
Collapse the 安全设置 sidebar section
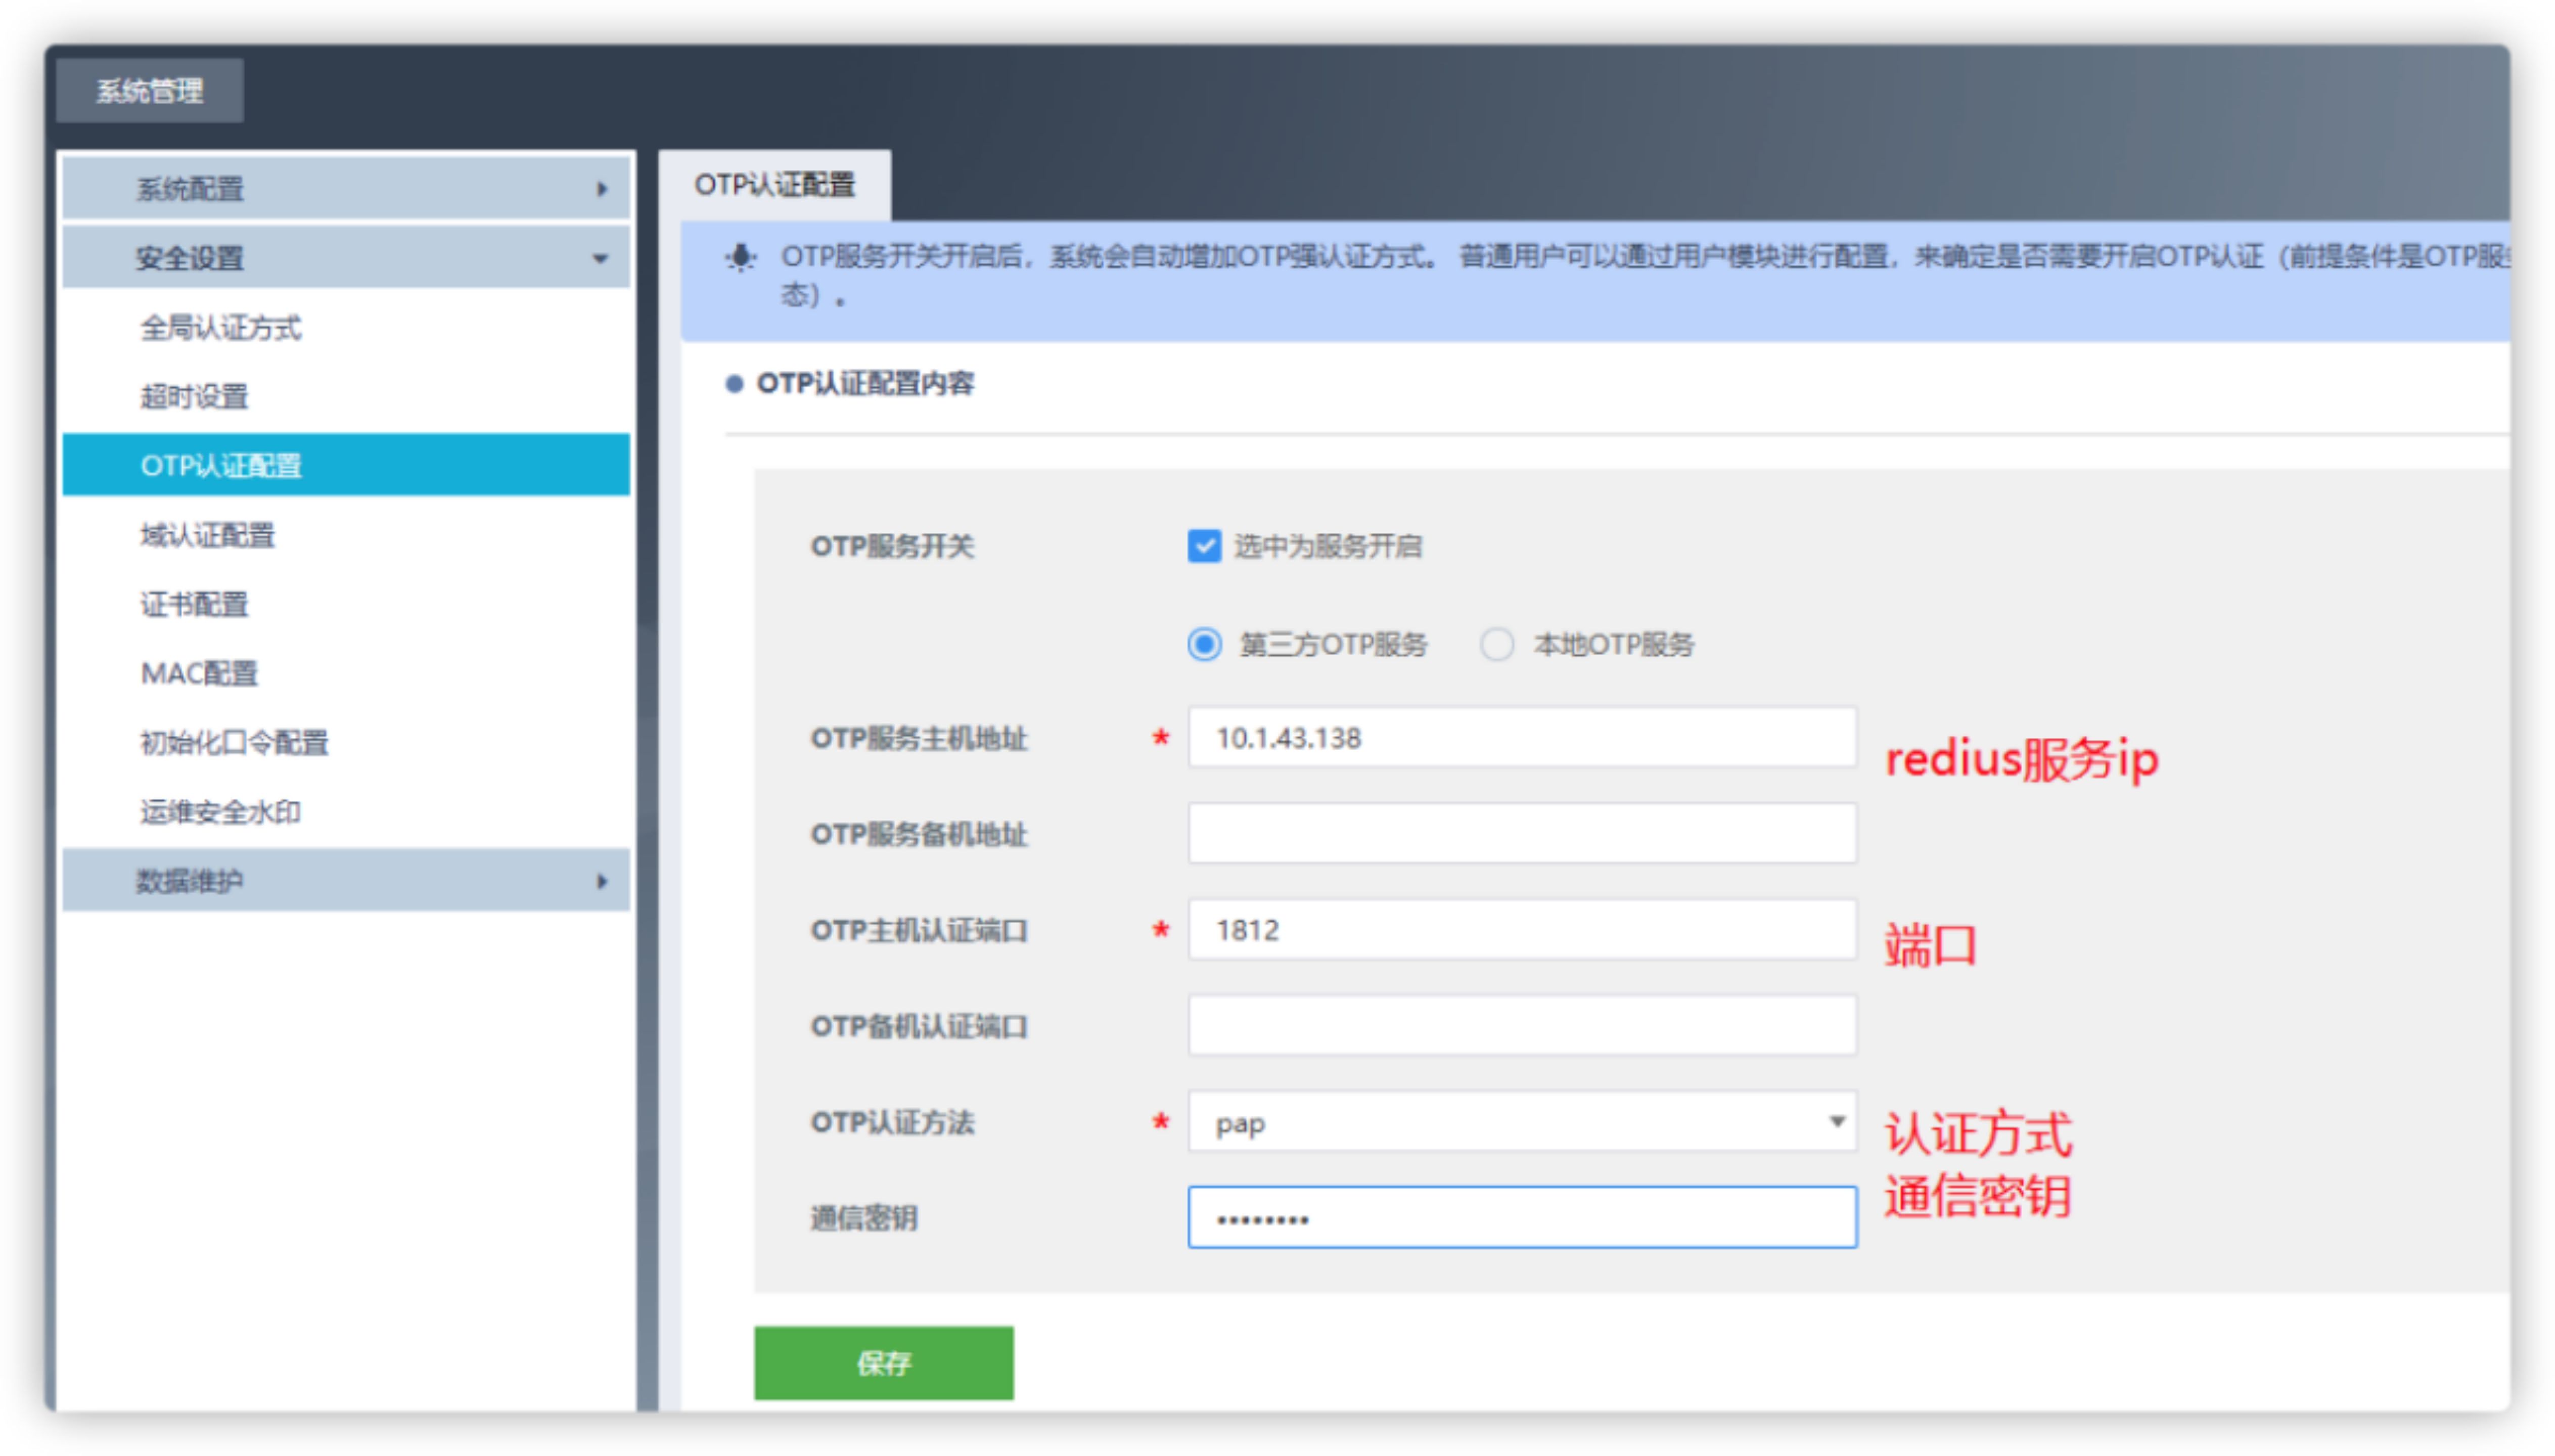[x=345, y=258]
